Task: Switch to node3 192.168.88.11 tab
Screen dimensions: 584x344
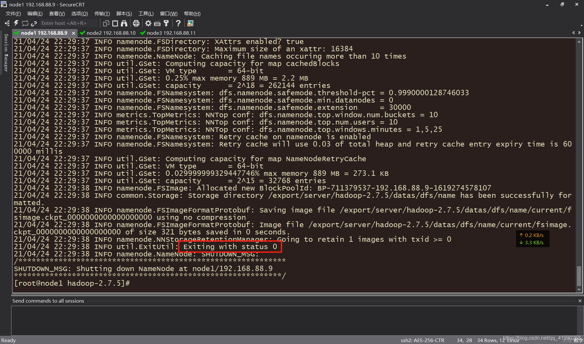Action: 168,33
